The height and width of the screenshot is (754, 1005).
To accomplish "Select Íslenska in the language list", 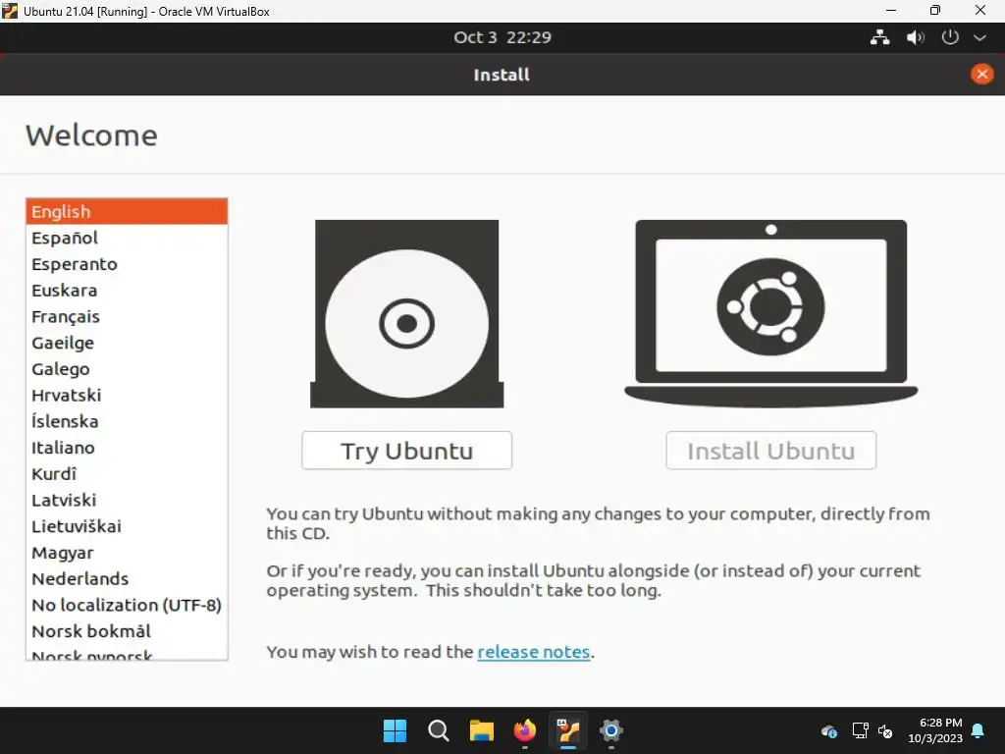I will [127, 421].
